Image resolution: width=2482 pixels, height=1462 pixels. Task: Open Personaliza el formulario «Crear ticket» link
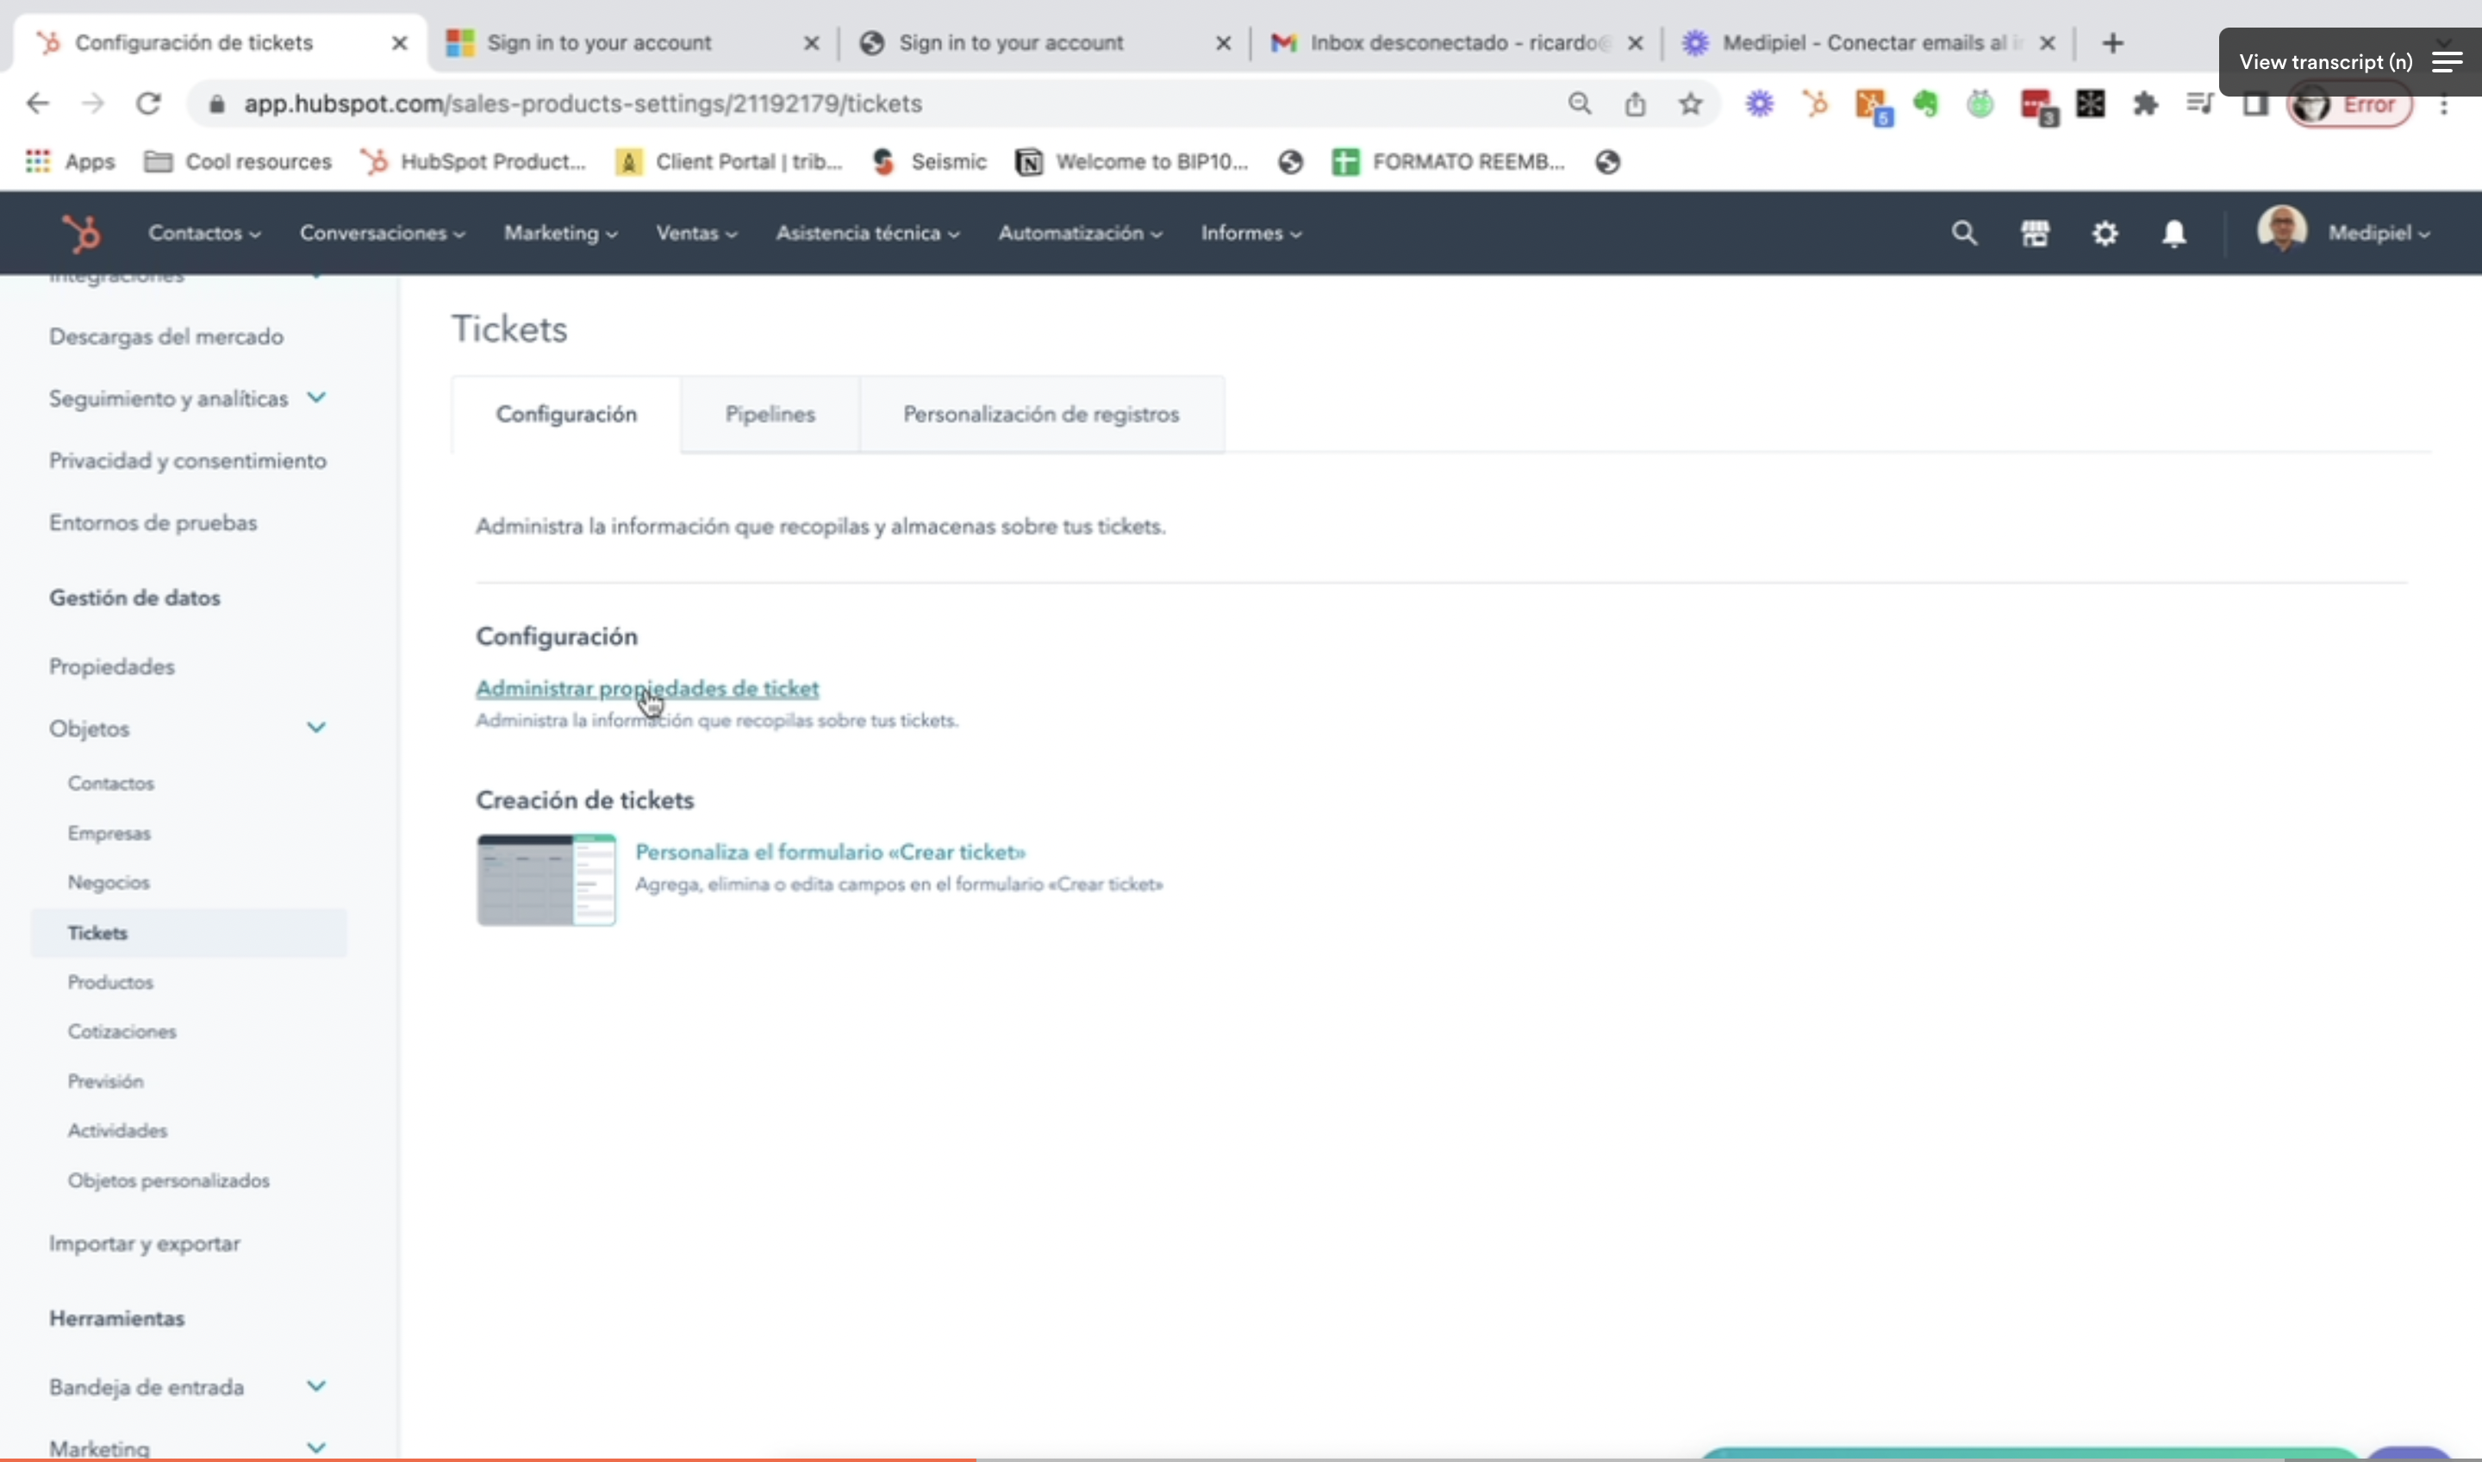pos(829,853)
